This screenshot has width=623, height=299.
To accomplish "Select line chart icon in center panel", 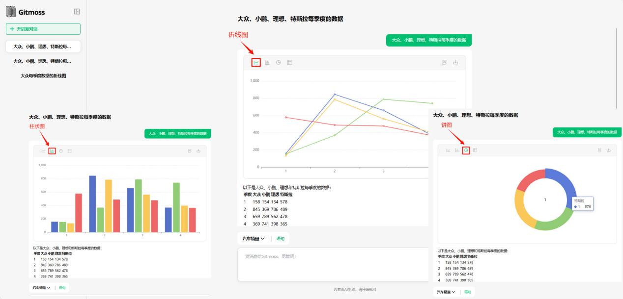I will pyautogui.click(x=256, y=62).
